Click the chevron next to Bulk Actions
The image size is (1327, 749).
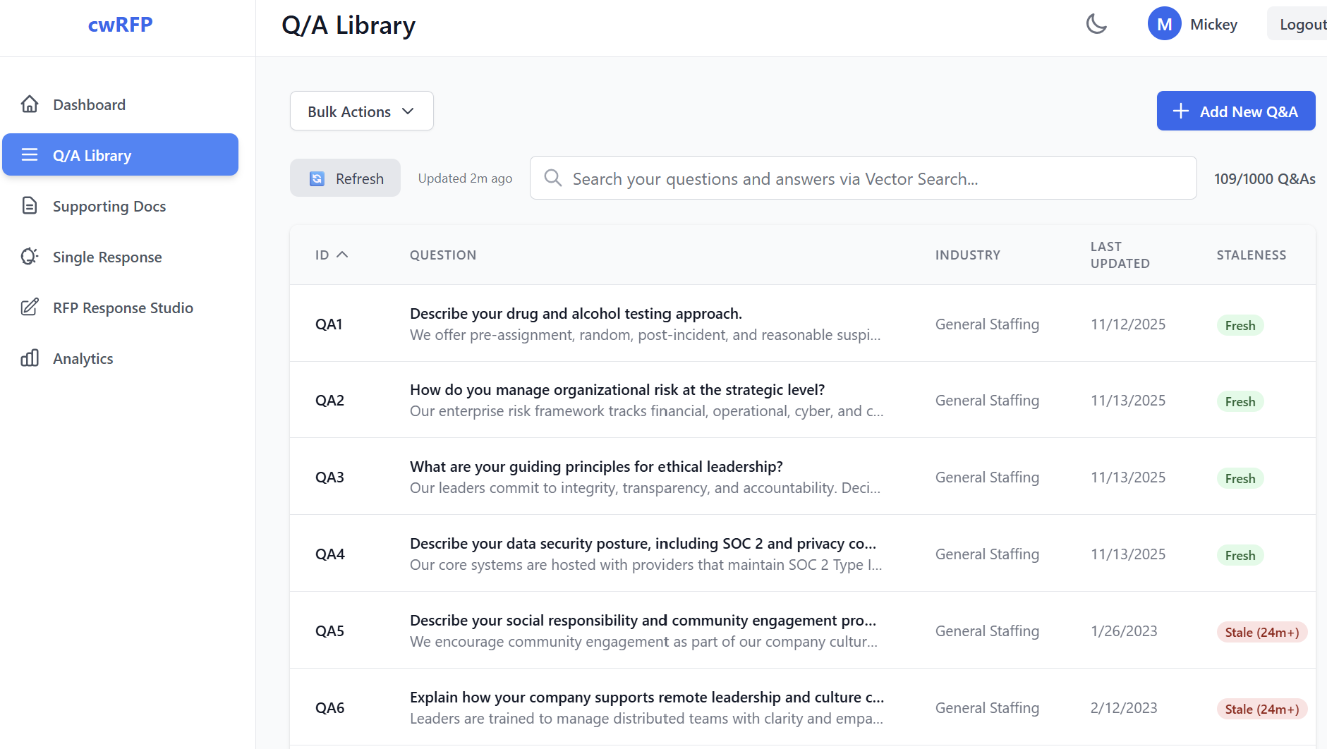point(408,111)
